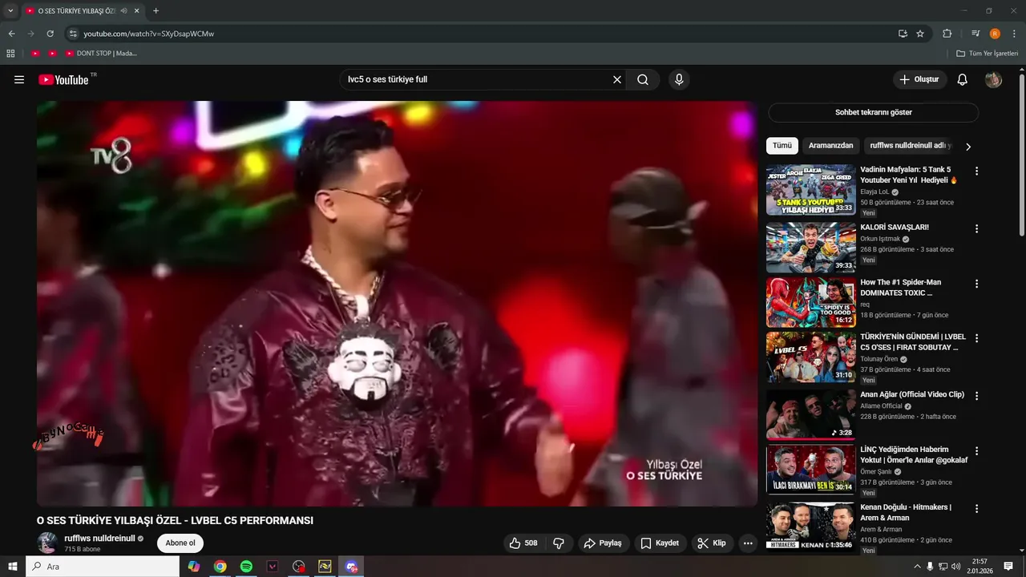Screen dimensions: 1026x577
Task: Open Spotify from the taskbar
Action: [246, 567]
